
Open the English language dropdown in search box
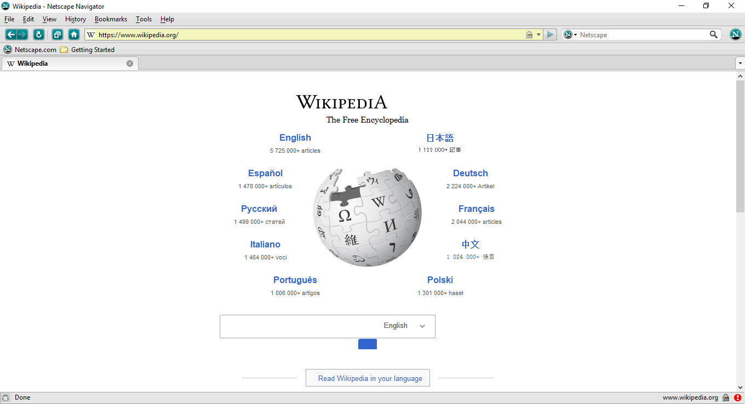[x=404, y=326]
